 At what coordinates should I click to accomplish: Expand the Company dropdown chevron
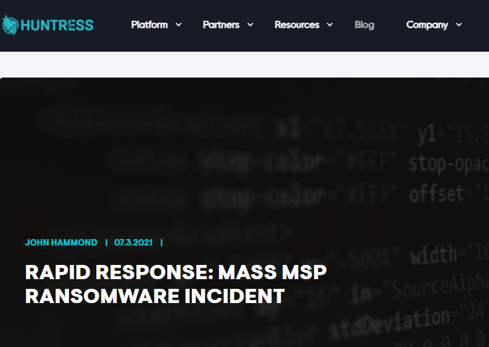coord(459,25)
